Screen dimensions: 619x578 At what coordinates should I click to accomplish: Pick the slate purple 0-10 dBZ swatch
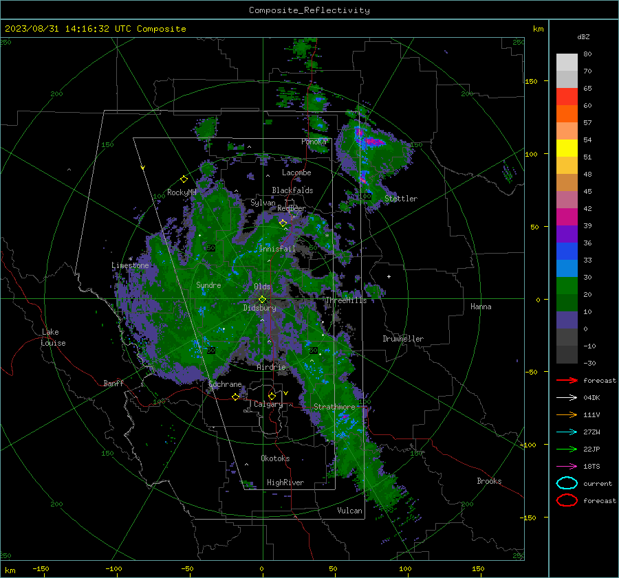(567, 320)
